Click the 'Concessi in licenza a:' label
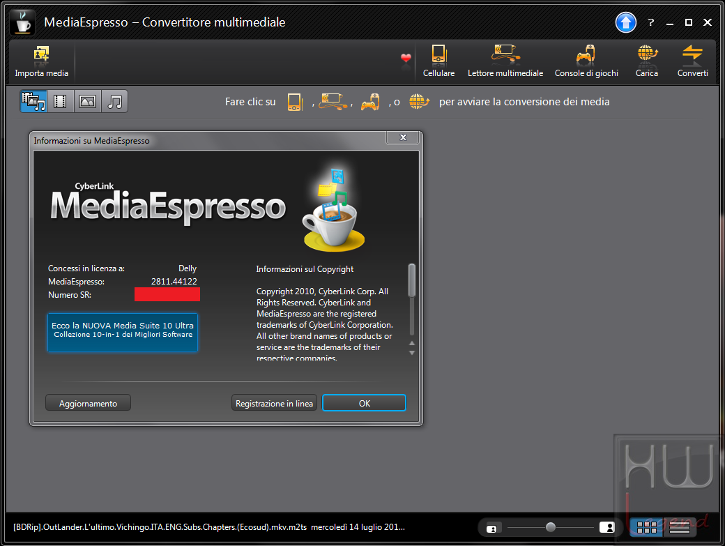Screen dimensions: 725x546 [x=86, y=268]
